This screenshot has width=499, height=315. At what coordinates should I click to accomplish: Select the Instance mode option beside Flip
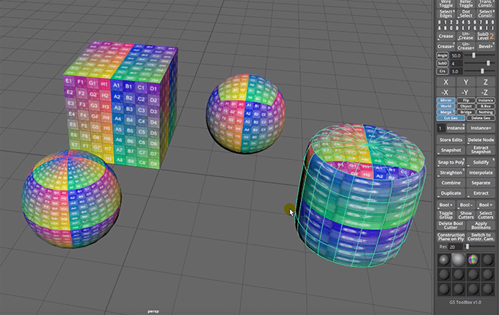click(486, 101)
